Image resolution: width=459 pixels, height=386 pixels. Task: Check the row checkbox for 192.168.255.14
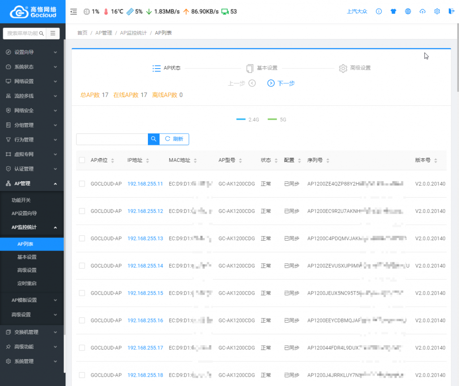(82, 266)
